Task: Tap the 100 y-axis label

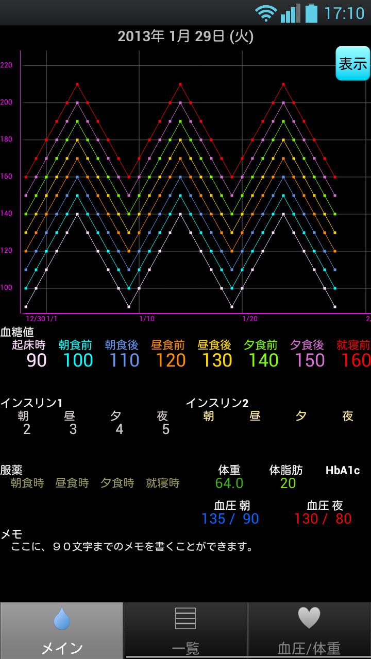Action: pos(6,287)
